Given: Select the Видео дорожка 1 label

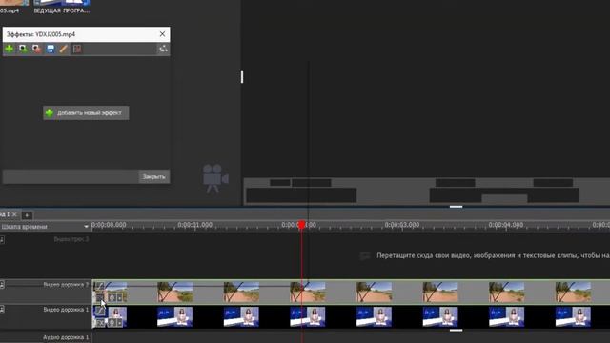Looking at the screenshot, I should (66, 310).
